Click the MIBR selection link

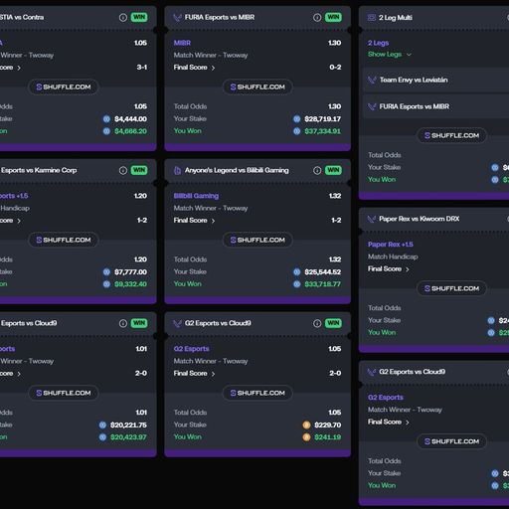182,43
